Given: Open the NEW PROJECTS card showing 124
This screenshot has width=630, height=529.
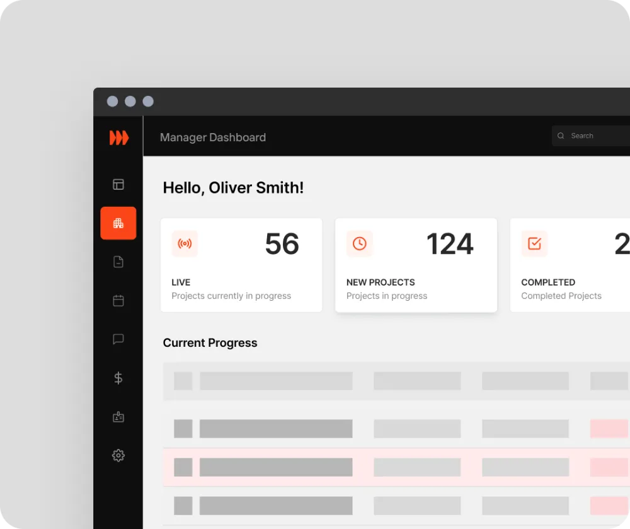Looking at the screenshot, I should click(416, 265).
